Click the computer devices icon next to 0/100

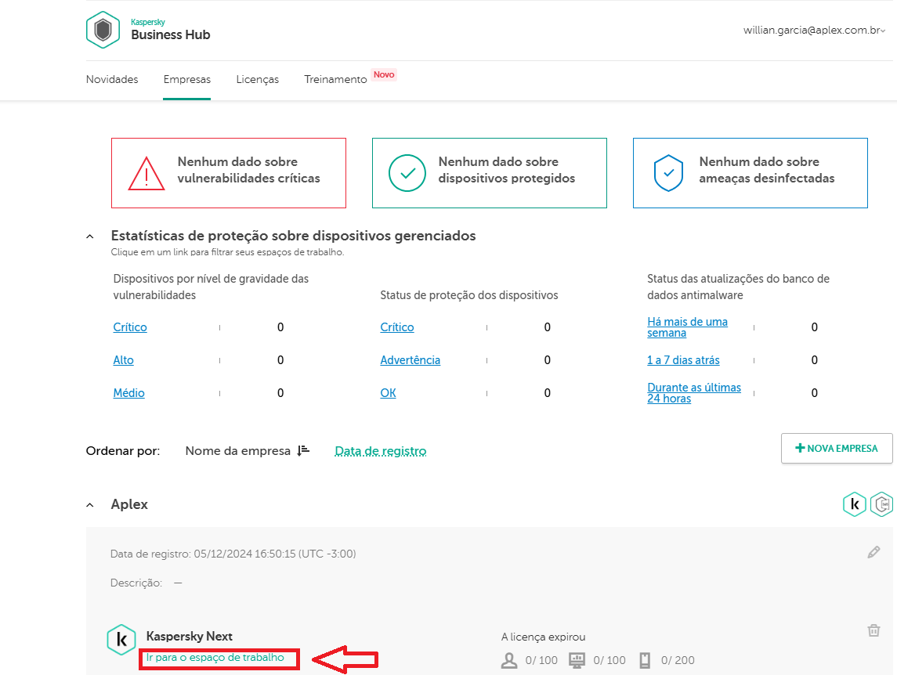(x=577, y=660)
